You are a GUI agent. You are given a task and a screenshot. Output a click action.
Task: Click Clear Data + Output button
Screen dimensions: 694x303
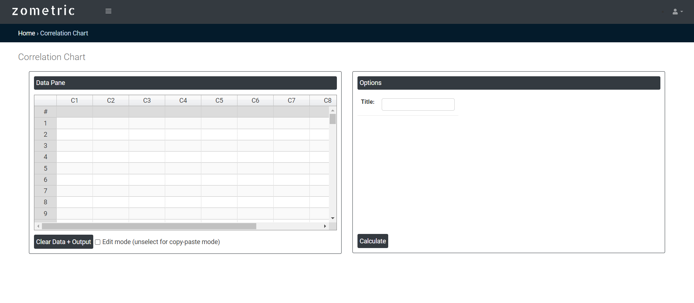(63, 242)
